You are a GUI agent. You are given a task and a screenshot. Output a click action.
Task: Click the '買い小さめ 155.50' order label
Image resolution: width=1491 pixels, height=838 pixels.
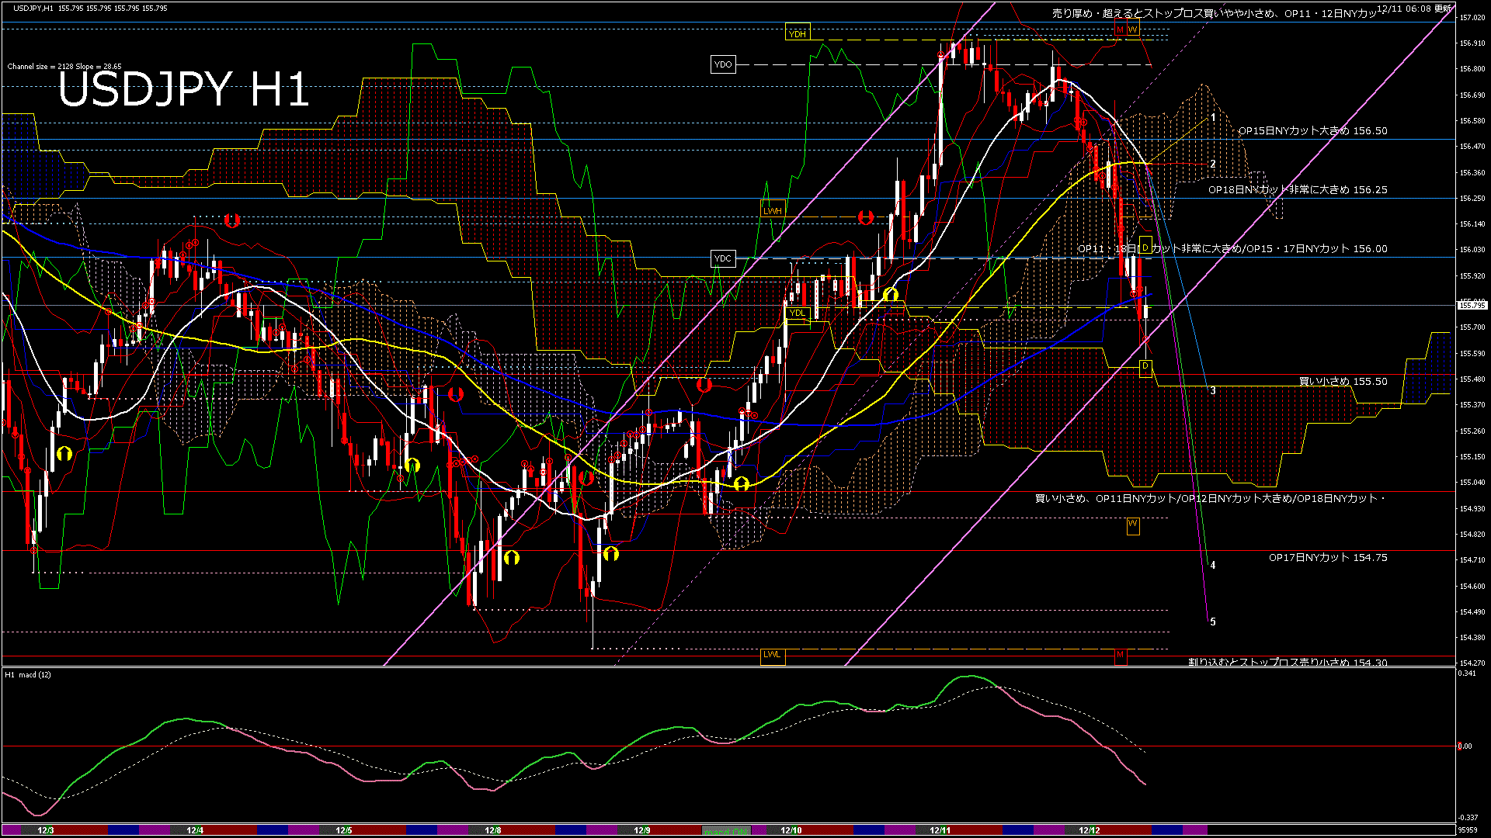pos(1343,382)
